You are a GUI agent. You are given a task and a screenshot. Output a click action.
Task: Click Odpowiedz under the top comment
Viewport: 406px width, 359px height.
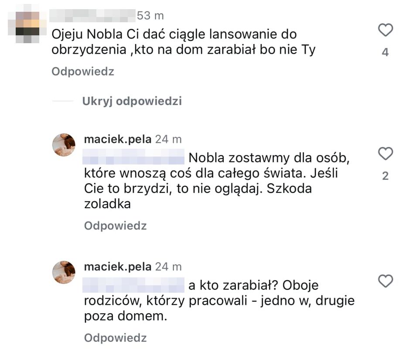pos(83,72)
